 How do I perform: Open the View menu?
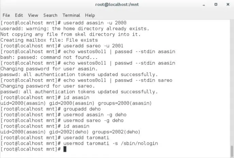point(33,15)
